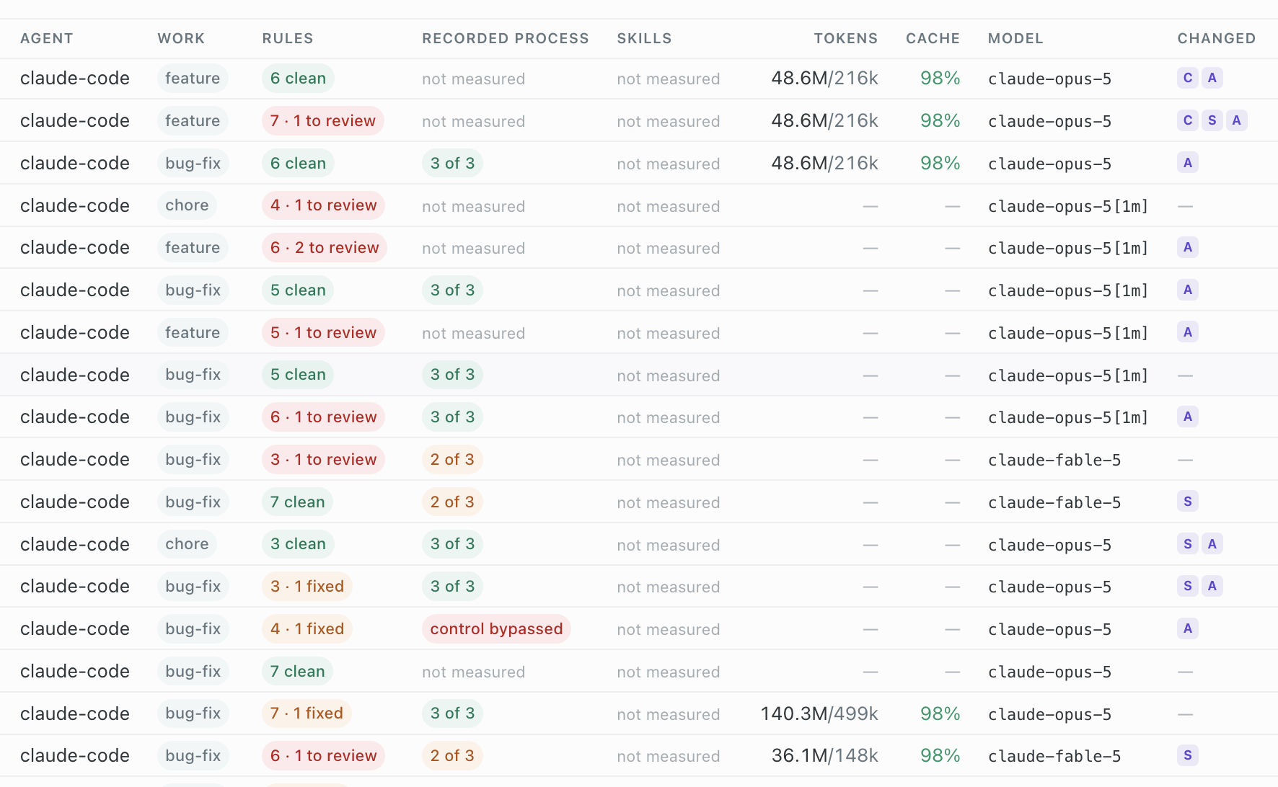Click the C badge in the 7 · 1 to review row

(x=1188, y=120)
